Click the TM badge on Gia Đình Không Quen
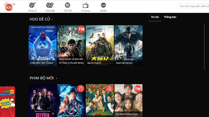The width and height of the screenshot is (209, 117). (x=138, y=89)
